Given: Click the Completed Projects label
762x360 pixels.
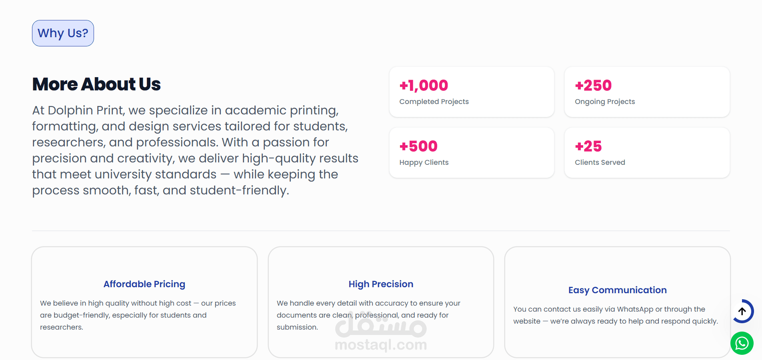Looking at the screenshot, I should 434,102.
